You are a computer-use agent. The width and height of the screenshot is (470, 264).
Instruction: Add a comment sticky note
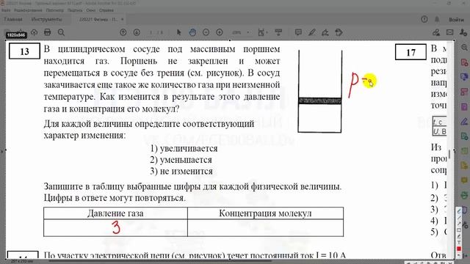tap(298, 32)
